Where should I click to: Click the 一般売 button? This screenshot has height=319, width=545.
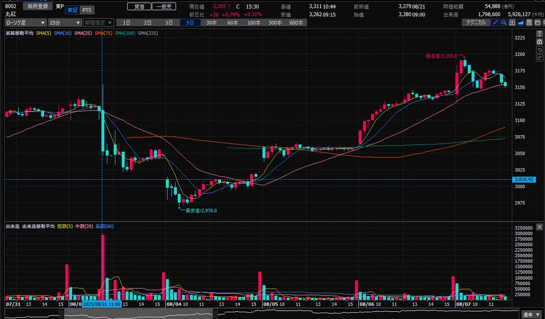[x=163, y=7]
